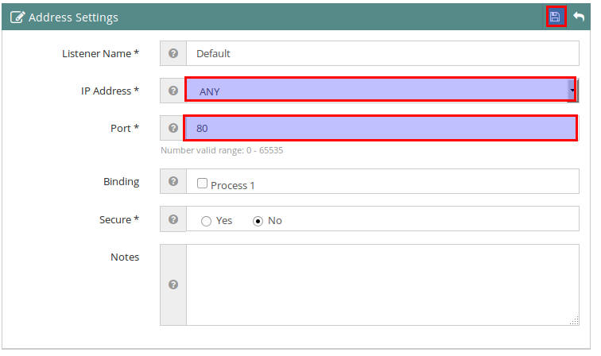601x356 pixels.
Task: Click the Port number field
Action: (381, 128)
